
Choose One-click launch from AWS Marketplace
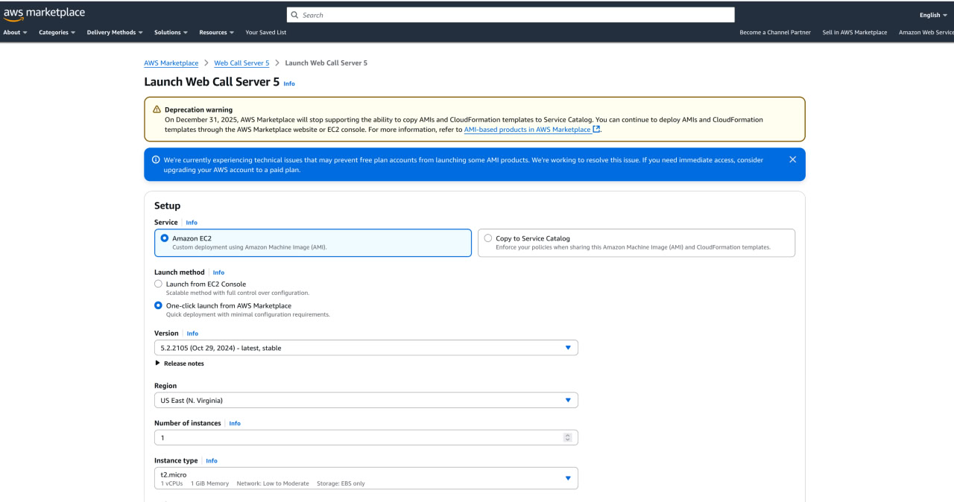click(x=158, y=305)
